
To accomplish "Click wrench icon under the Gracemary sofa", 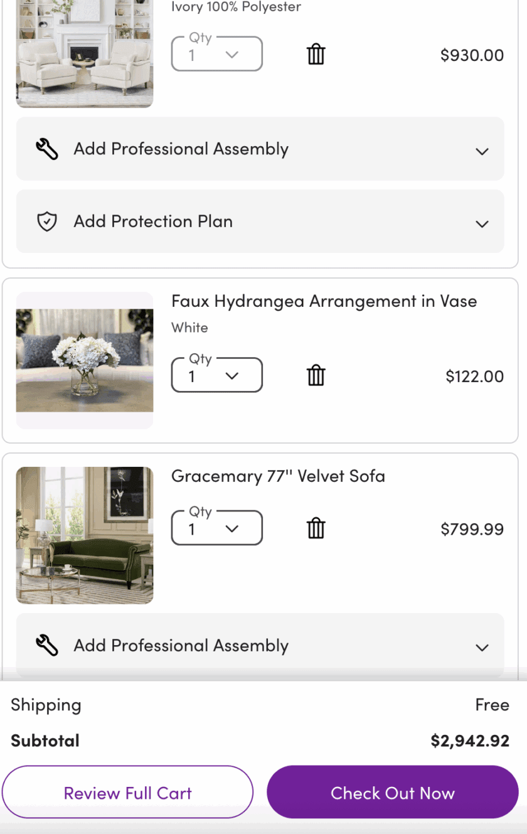I will point(47,646).
